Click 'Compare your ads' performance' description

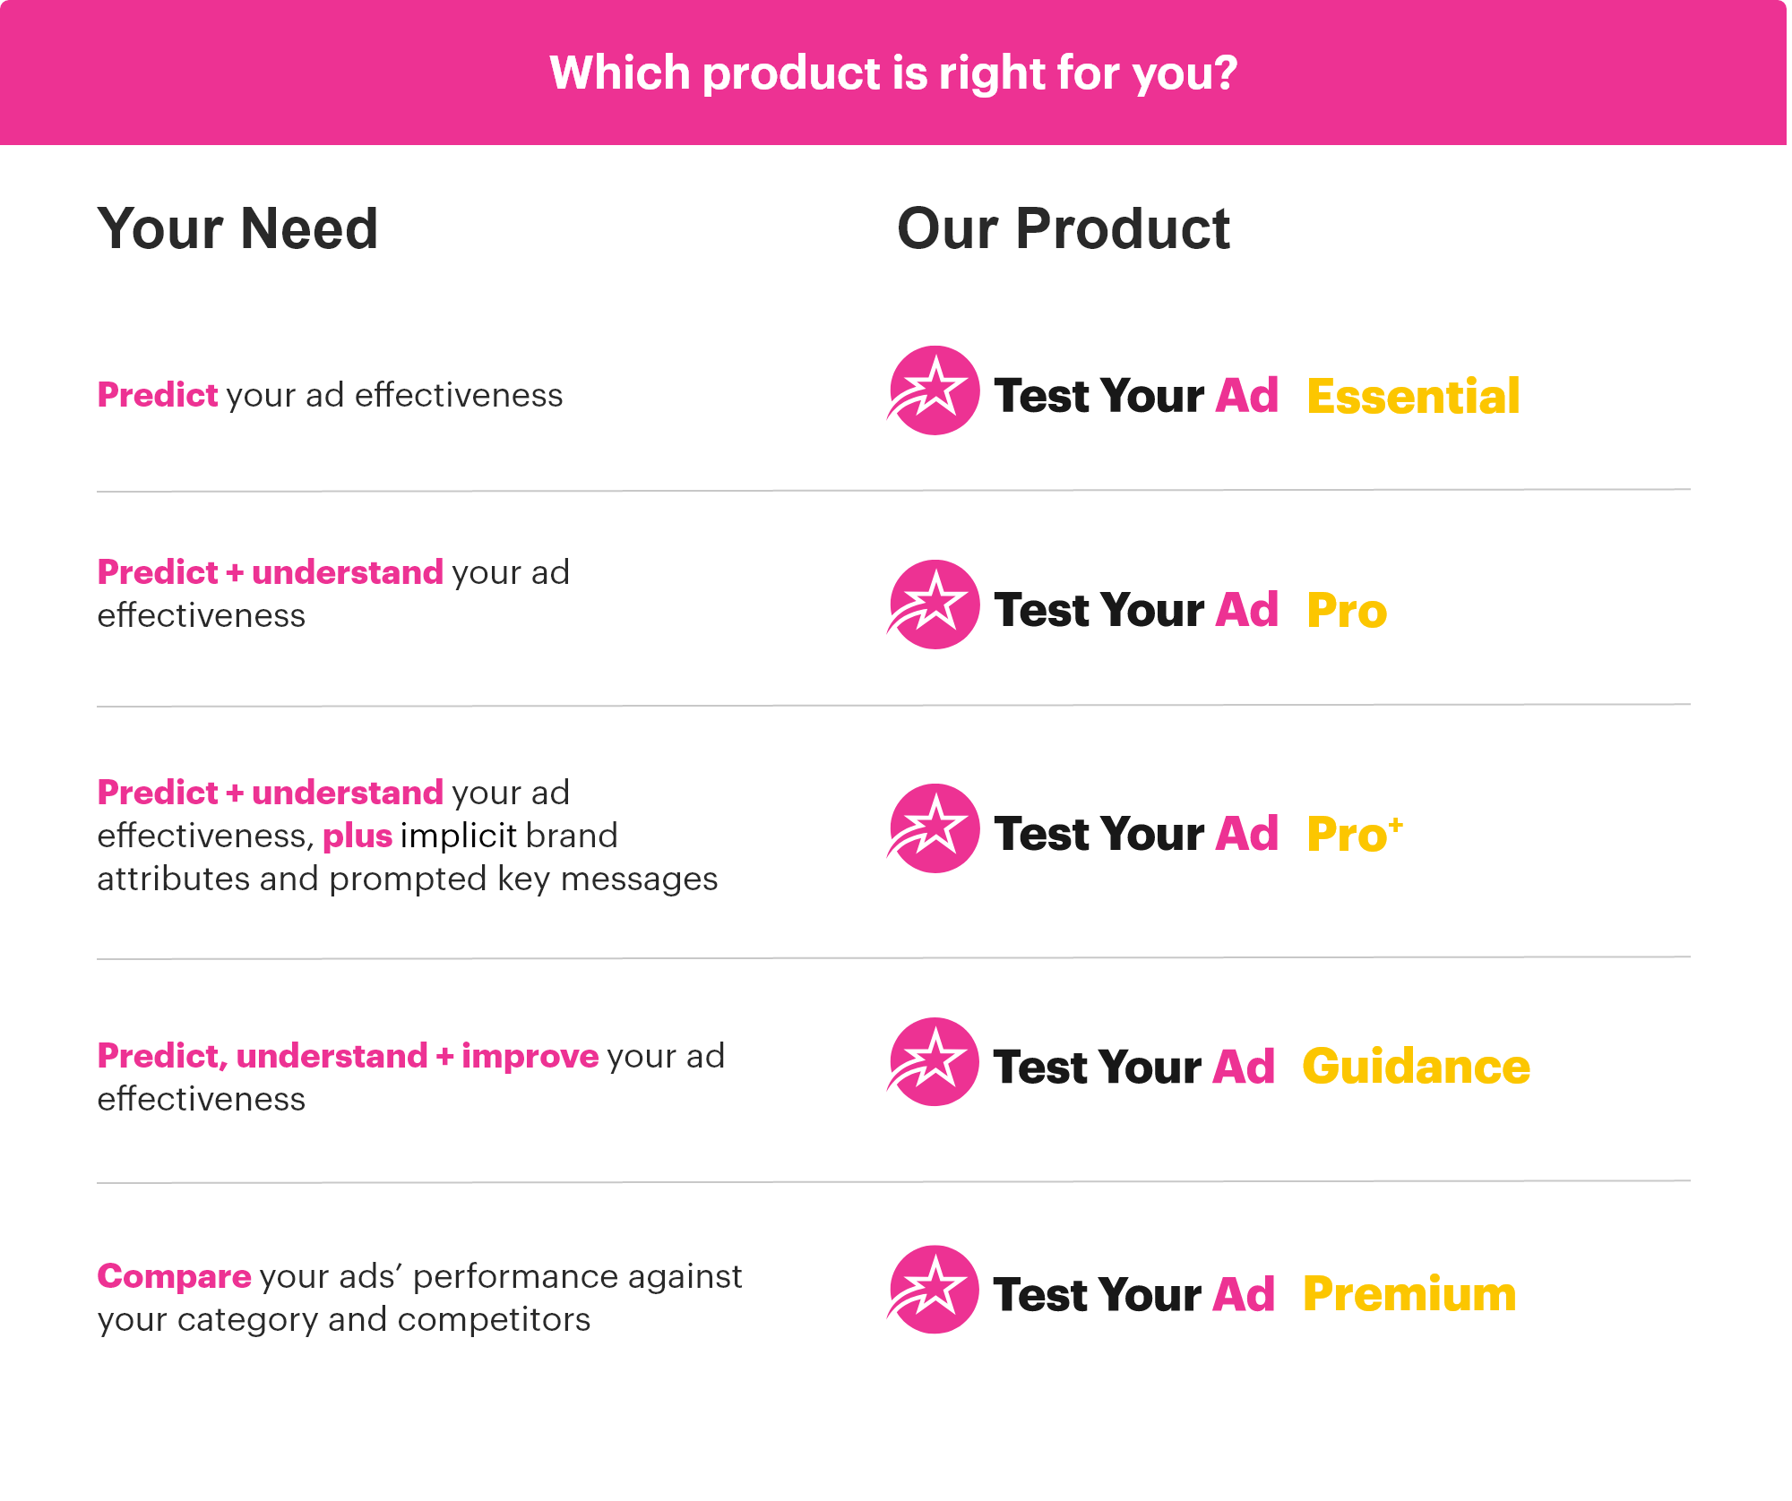pyautogui.click(x=418, y=1297)
